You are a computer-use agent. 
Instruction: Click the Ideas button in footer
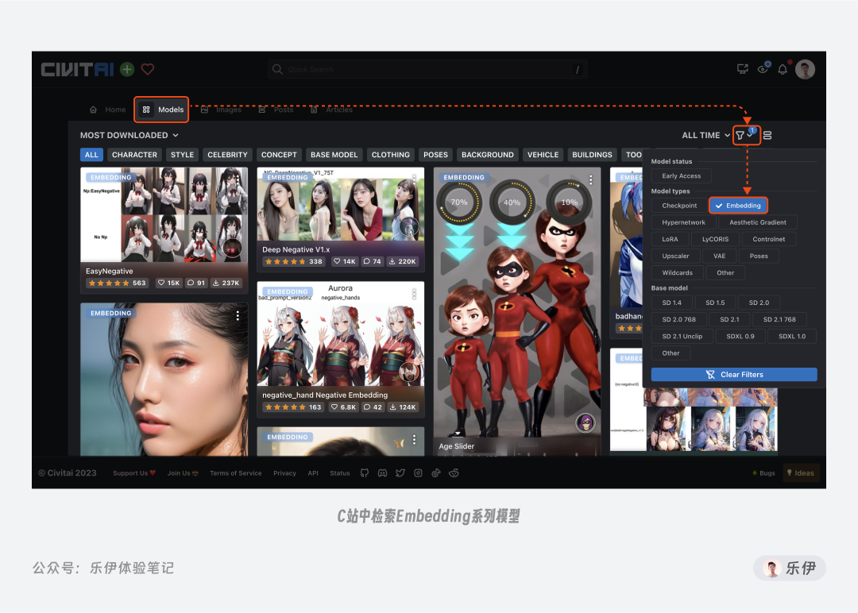pos(801,473)
